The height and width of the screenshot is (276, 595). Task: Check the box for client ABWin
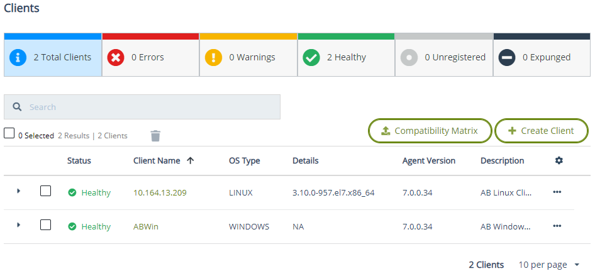(46, 225)
